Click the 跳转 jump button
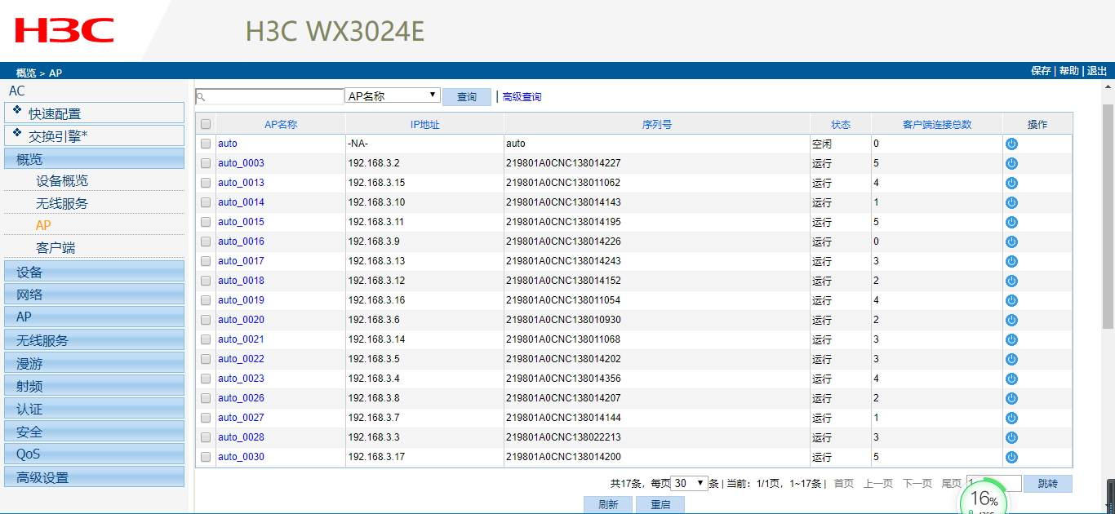The width and height of the screenshot is (1115, 514). (x=1047, y=484)
